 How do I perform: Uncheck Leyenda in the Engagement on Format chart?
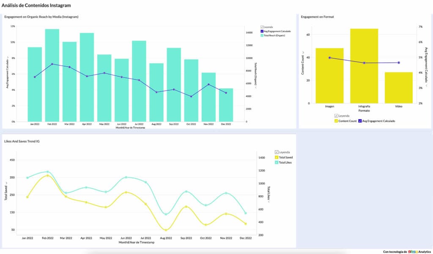[x=336, y=116]
